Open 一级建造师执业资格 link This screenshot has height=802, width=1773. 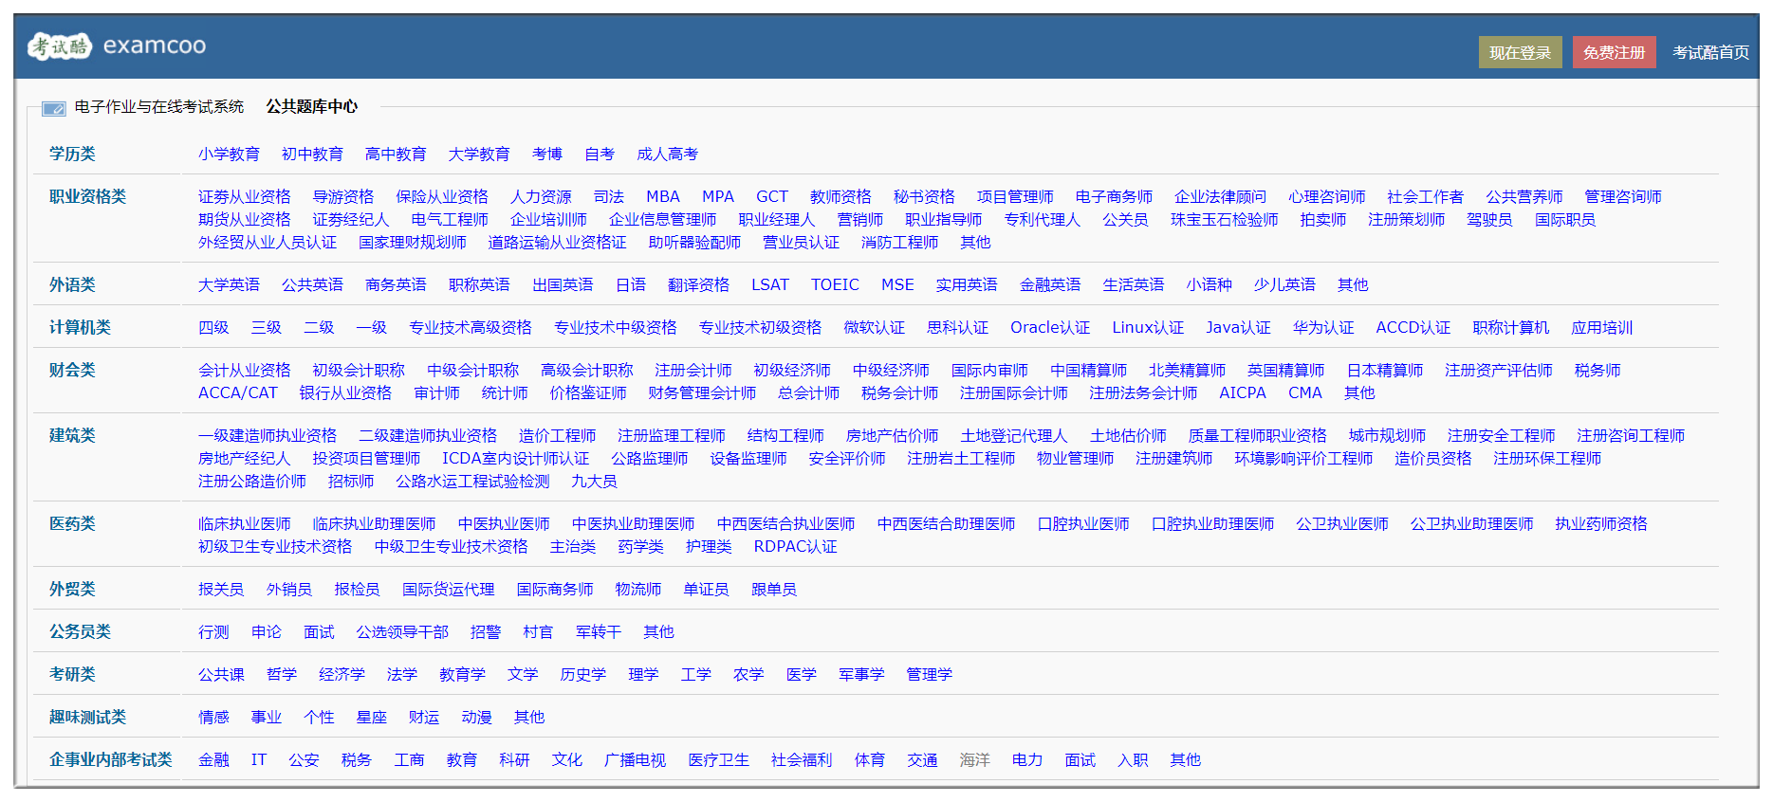267,436
